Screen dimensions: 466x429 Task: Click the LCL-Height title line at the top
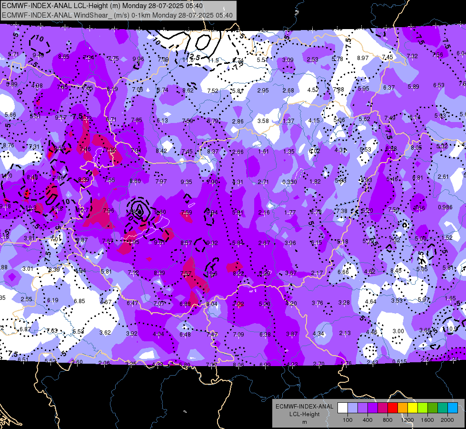102,6
